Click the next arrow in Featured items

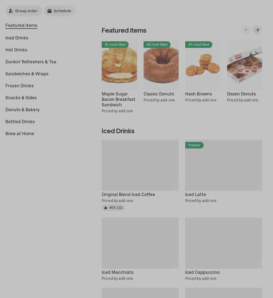click(257, 30)
